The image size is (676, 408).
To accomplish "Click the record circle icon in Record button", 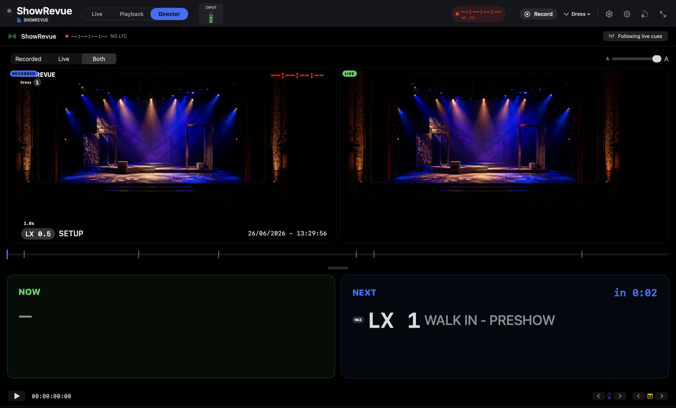I will pyautogui.click(x=527, y=14).
